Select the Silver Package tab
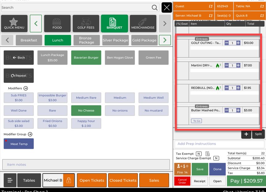Image resolution: width=266 pixels, height=192 pixels. 115,40
